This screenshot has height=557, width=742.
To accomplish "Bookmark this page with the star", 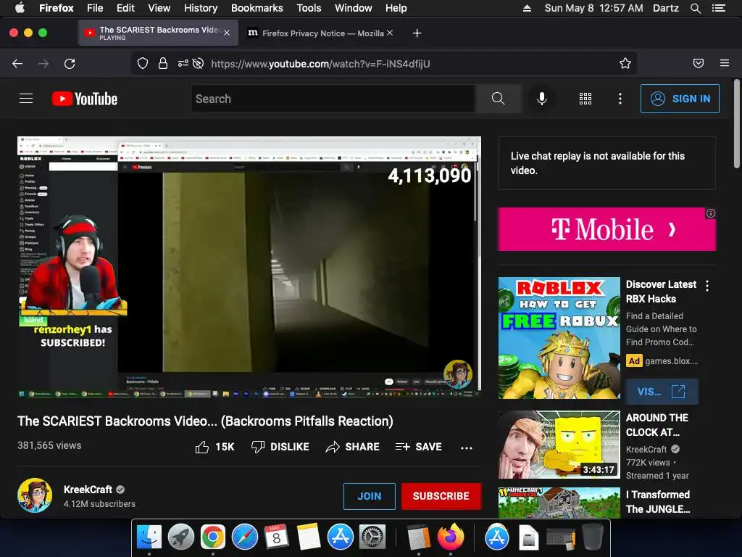I will click(x=625, y=64).
